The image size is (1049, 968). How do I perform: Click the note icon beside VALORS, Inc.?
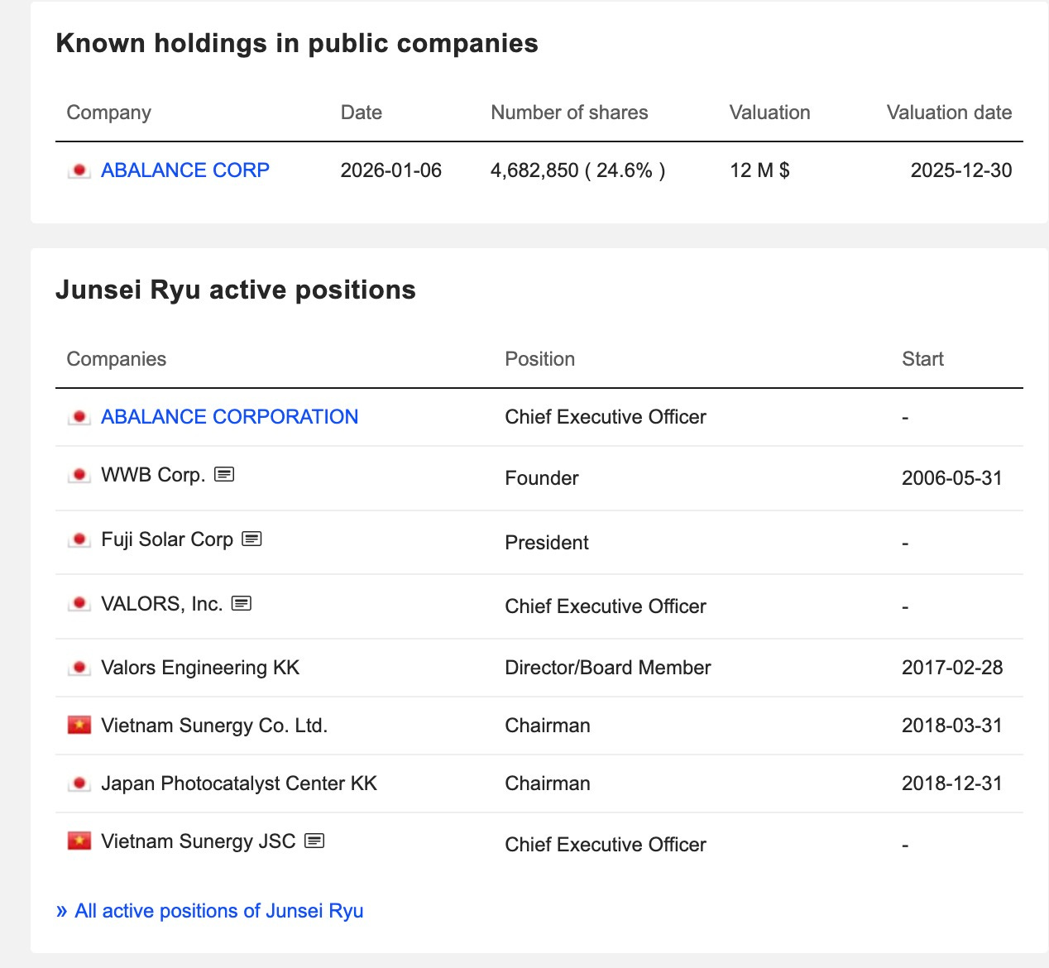pyautogui.click(x=242, y=603)
